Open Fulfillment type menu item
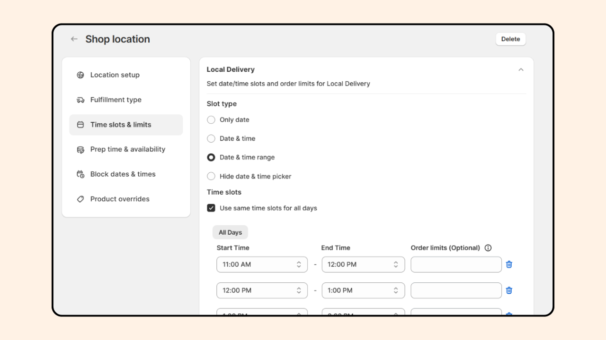Screen dimensions: 606x340 [126, 100]
